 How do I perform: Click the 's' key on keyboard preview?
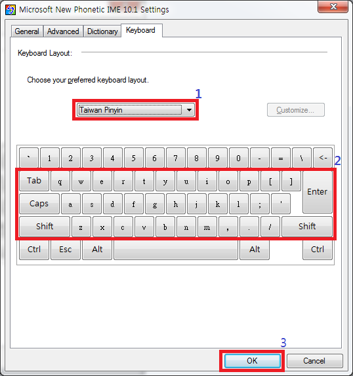tap(91, 204)
